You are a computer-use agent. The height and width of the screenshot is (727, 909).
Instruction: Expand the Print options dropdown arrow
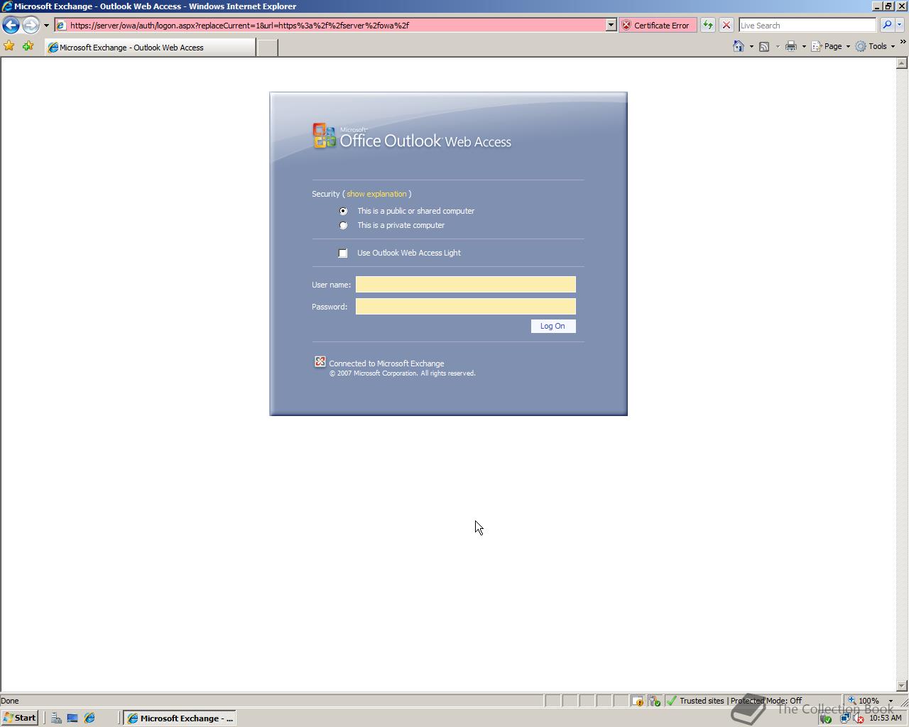[x=804, y=47]
